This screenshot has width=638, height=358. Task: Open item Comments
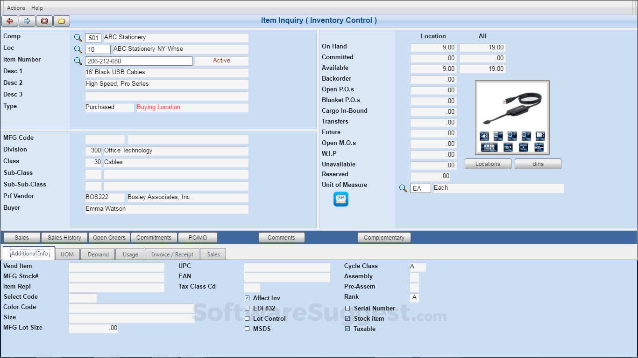[281, 237]
